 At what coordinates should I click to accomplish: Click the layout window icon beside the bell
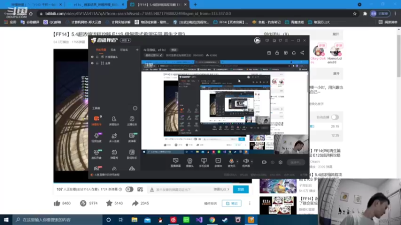pyautogui.click(x=286, y=53)
